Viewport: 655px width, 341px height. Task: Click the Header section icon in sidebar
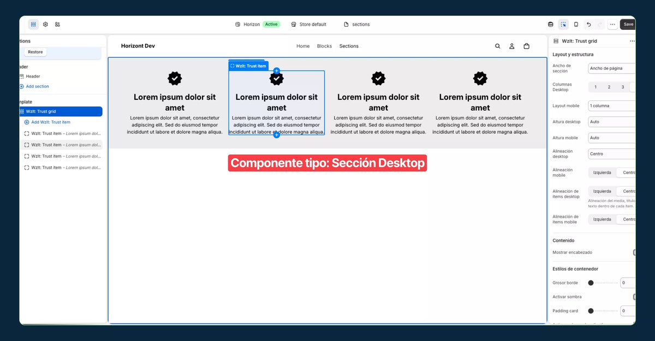[x=21, y=76]
